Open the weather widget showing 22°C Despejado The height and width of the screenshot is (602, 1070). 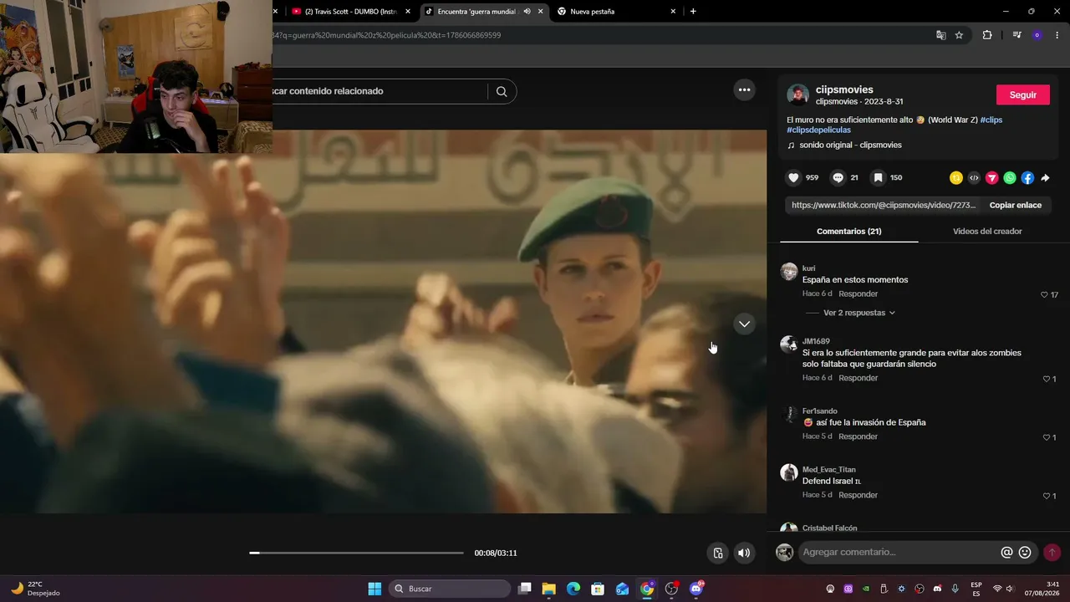[36, 589]
